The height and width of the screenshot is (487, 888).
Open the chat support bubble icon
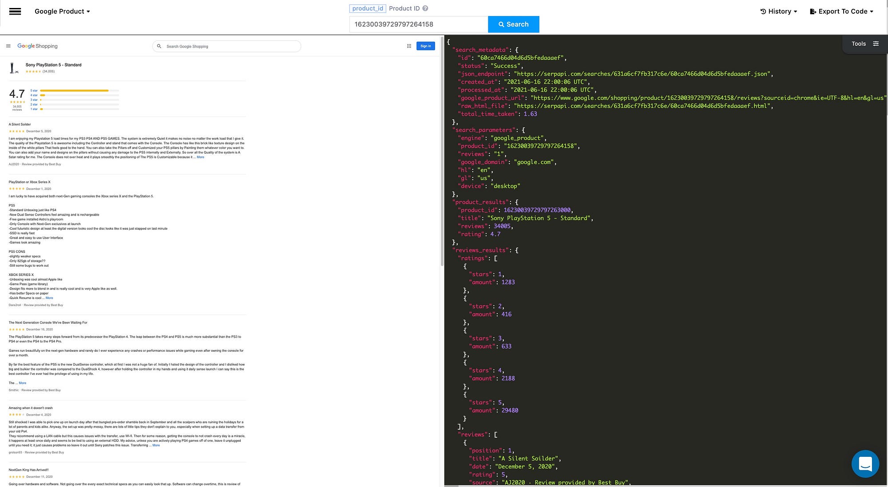[865, 464]
